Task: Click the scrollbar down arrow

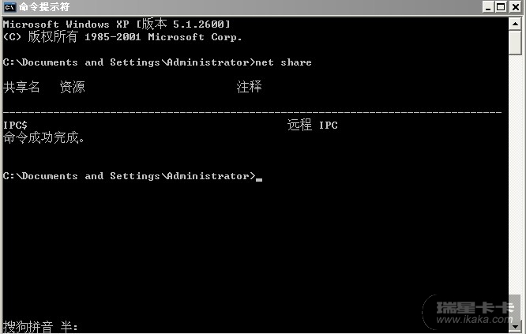Action: coord(517,326)
